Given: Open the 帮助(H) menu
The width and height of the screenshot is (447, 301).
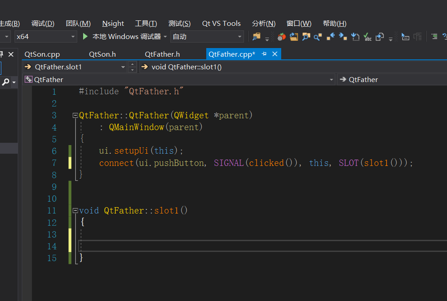Looking at the screenshot, I should pyautogui.click(x=334, y=23).
